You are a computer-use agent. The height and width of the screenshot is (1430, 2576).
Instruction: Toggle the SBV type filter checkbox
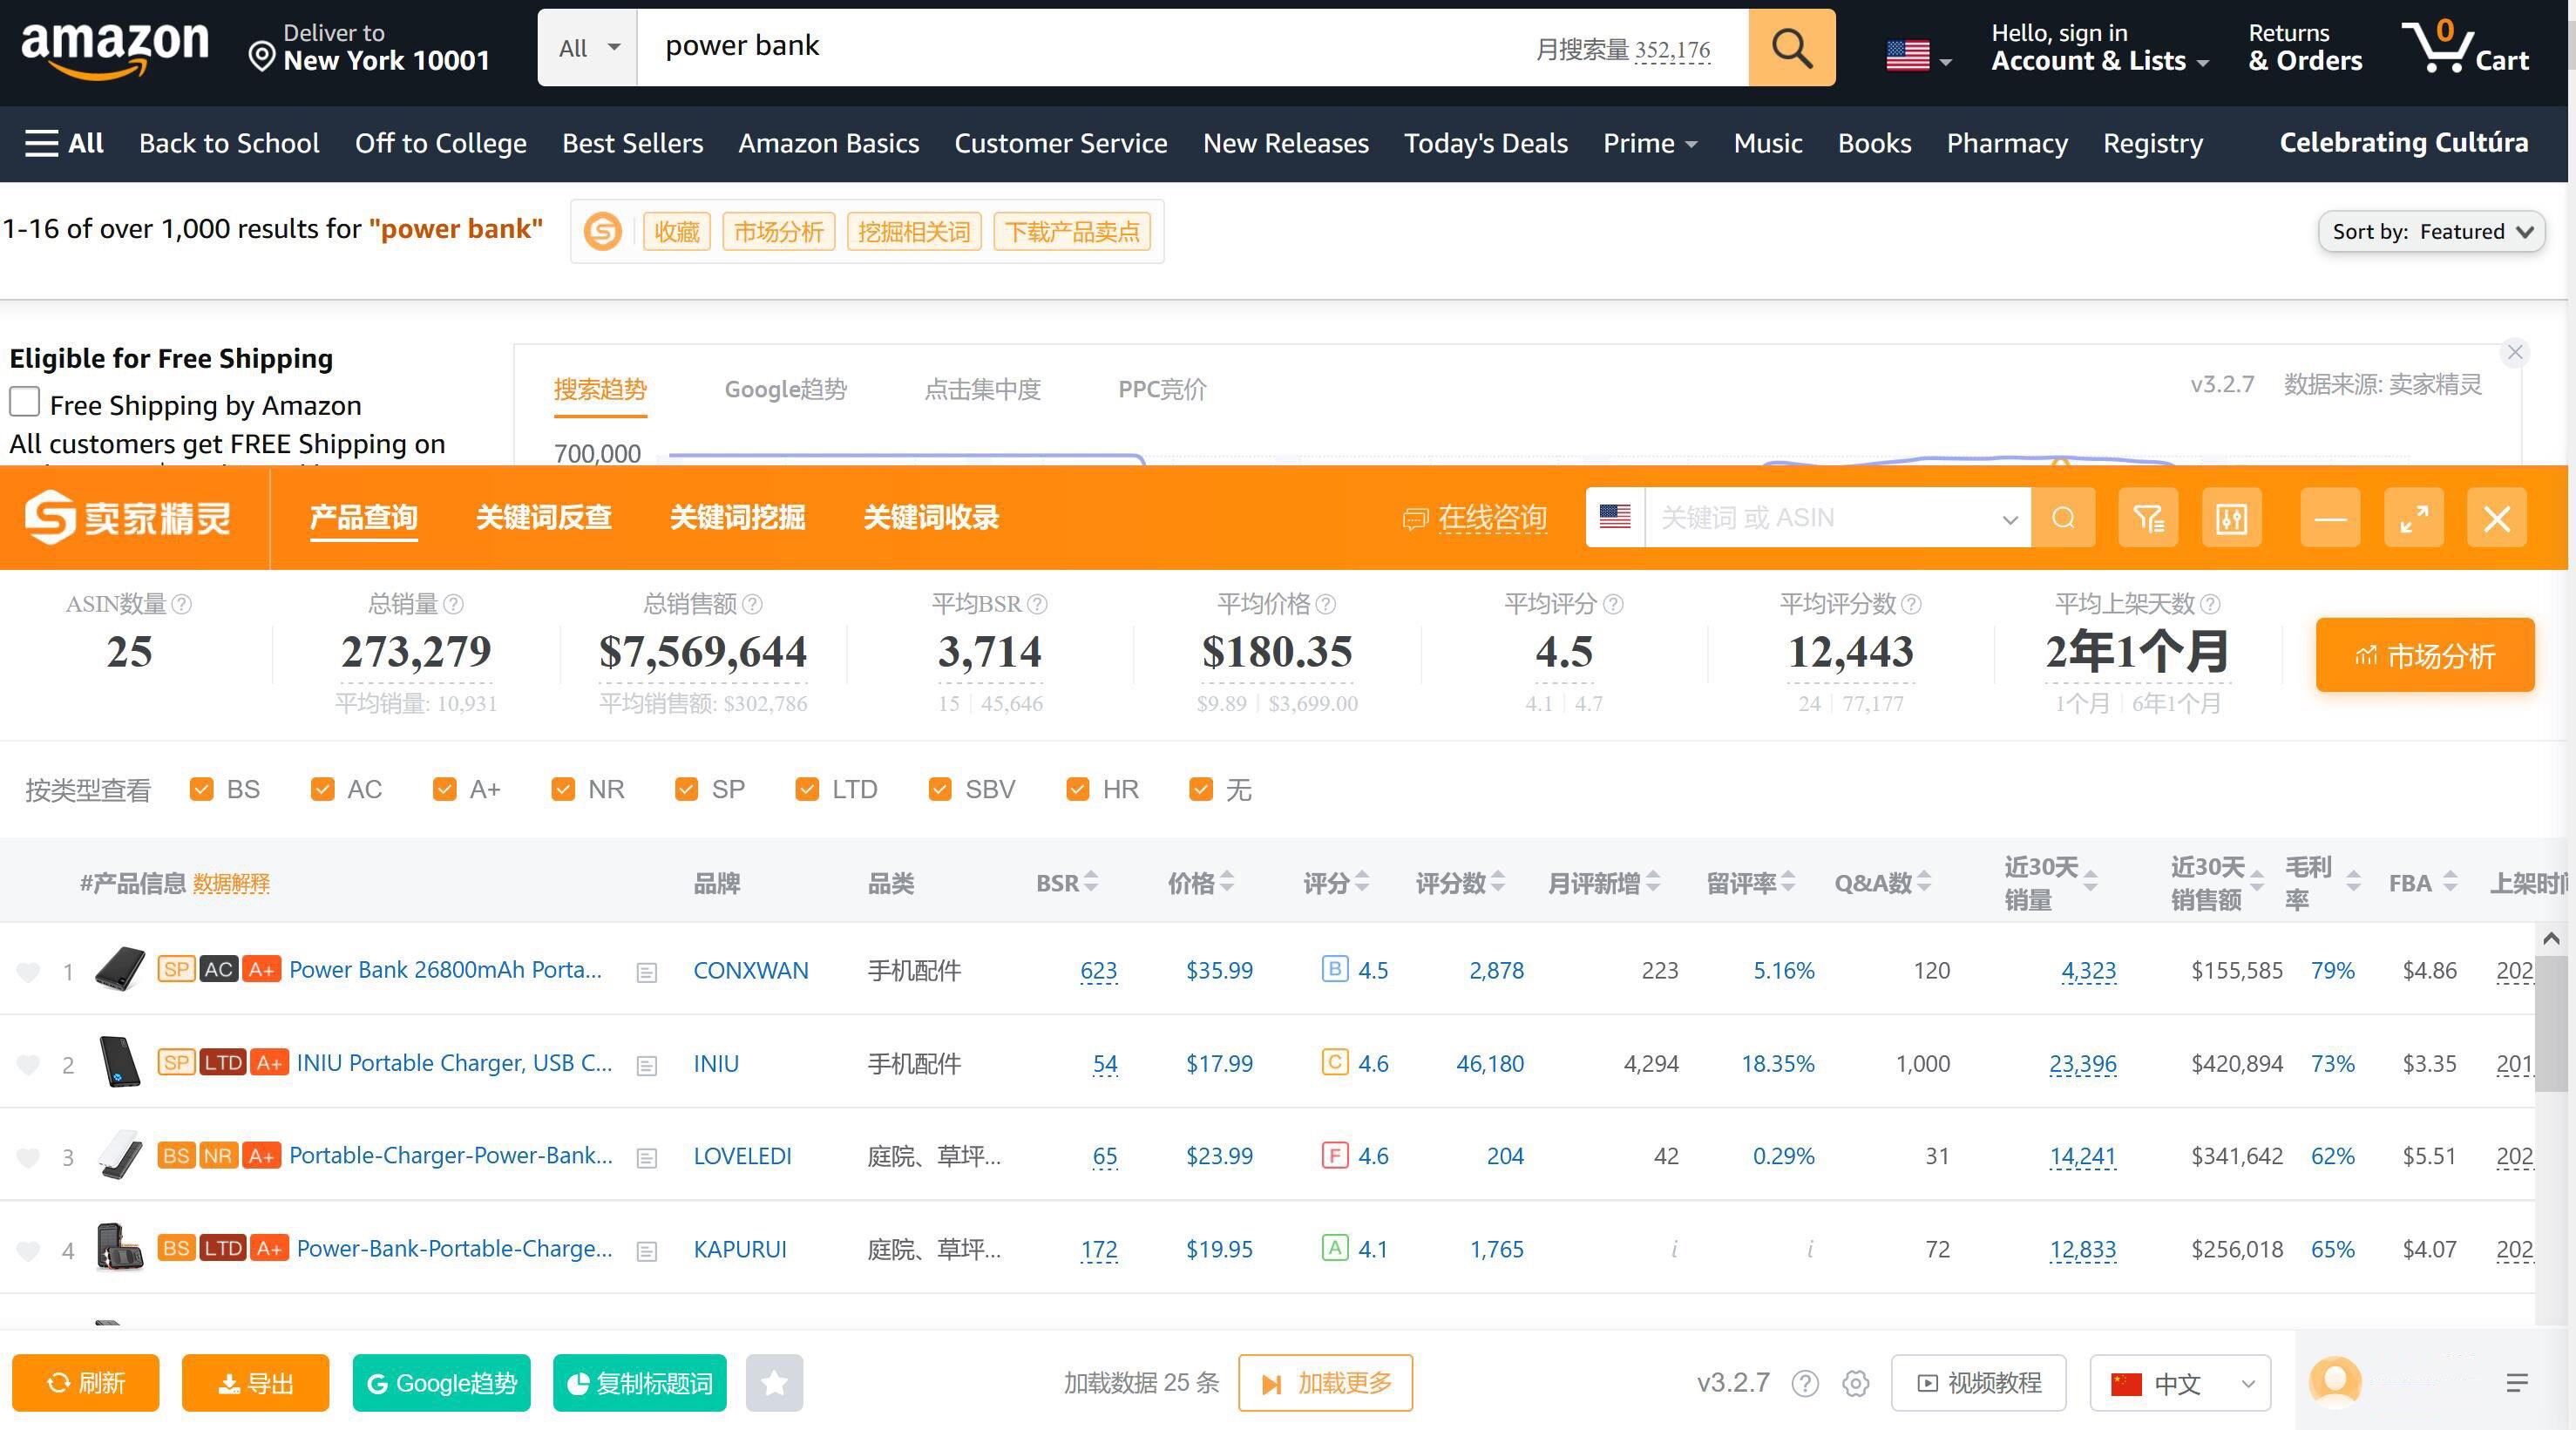[940, 789]
